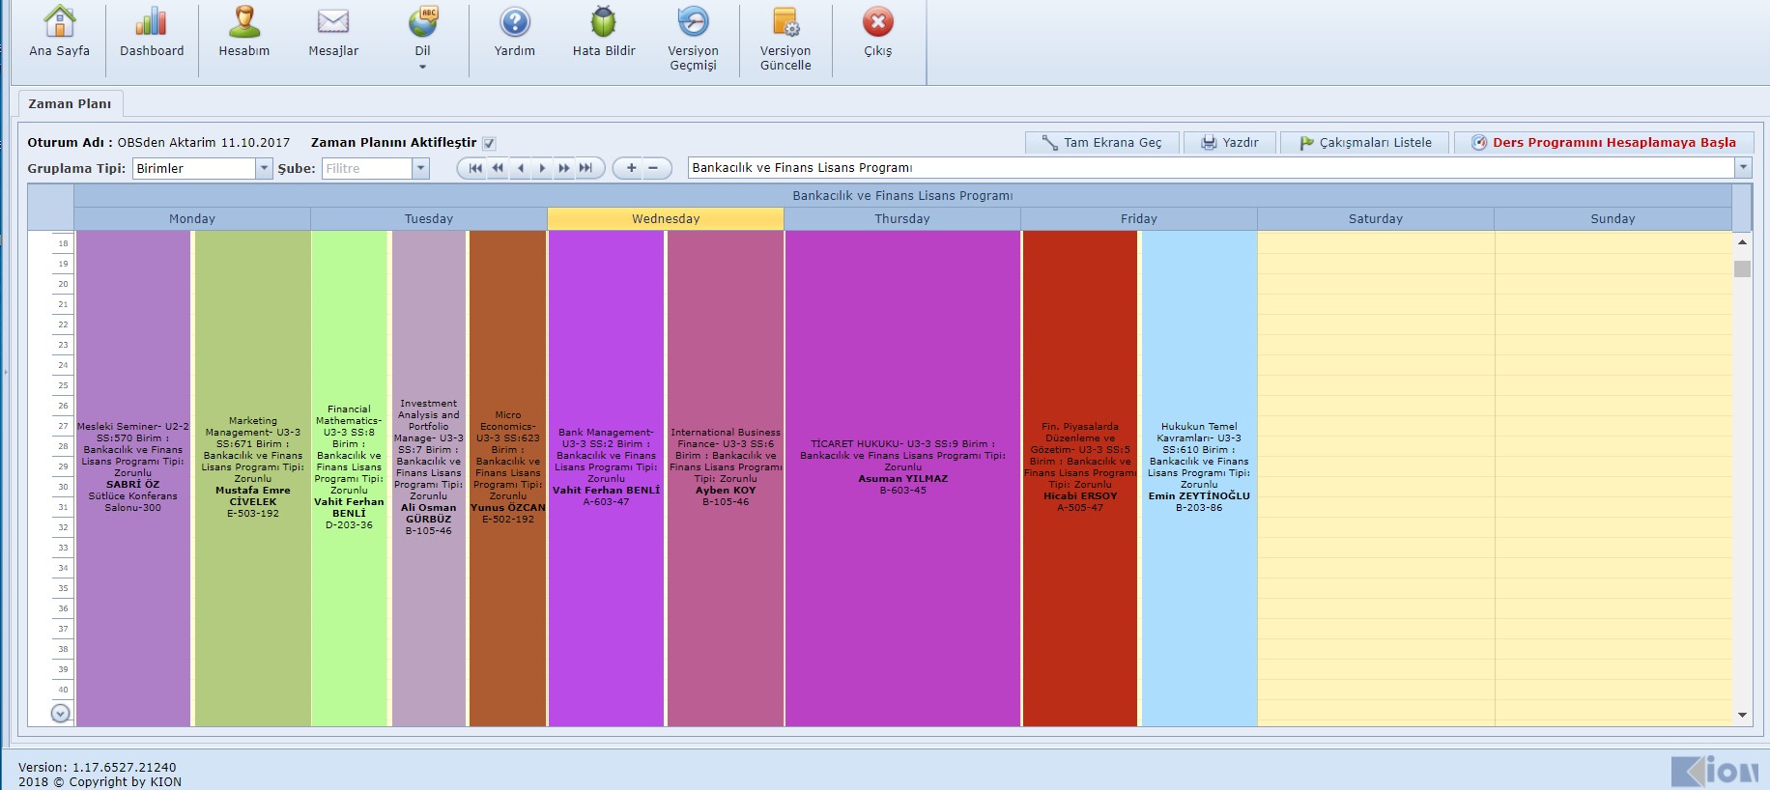Select Fin. Piyasalarda Düzenleme course block
This screenshot has width=1770, height=790.
tap(1080, 478)
